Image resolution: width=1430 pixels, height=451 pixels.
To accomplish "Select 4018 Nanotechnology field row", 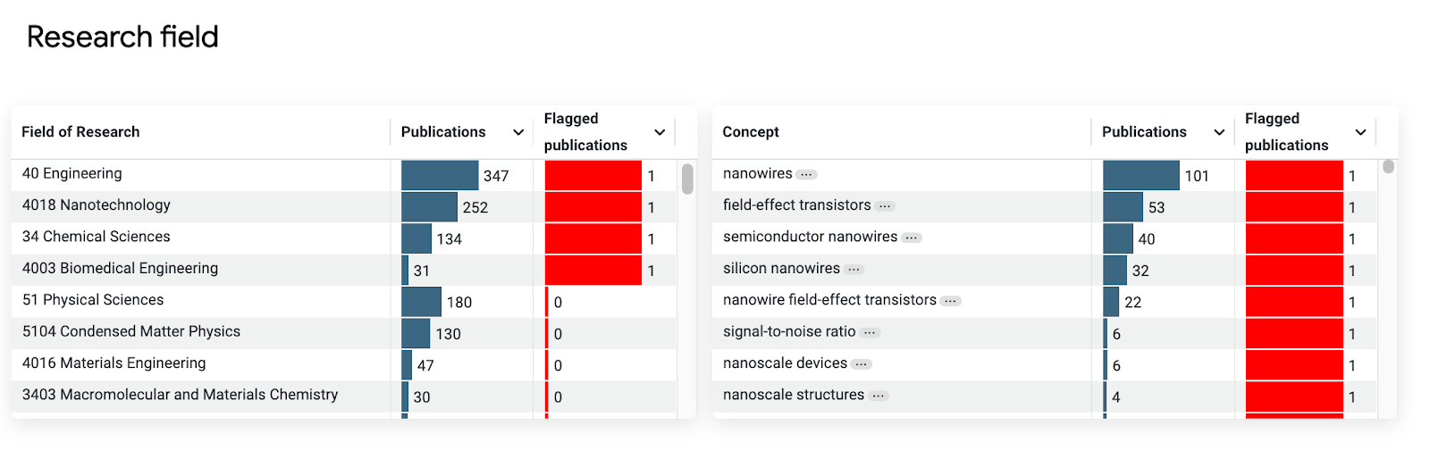I will (344, 206).
